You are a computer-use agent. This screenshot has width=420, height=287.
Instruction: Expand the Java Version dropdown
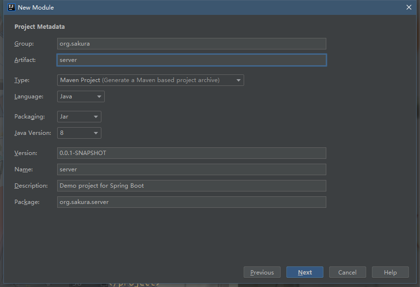[79, 133]
